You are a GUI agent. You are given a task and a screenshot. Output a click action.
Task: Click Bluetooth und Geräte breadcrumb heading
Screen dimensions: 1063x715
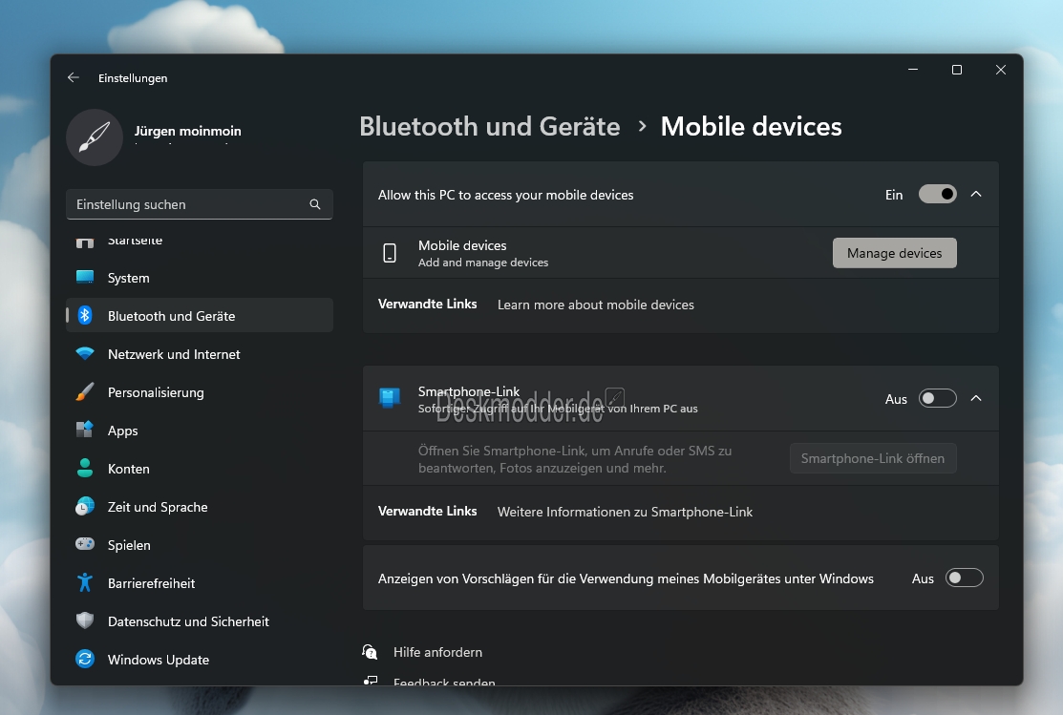(489, 127)
